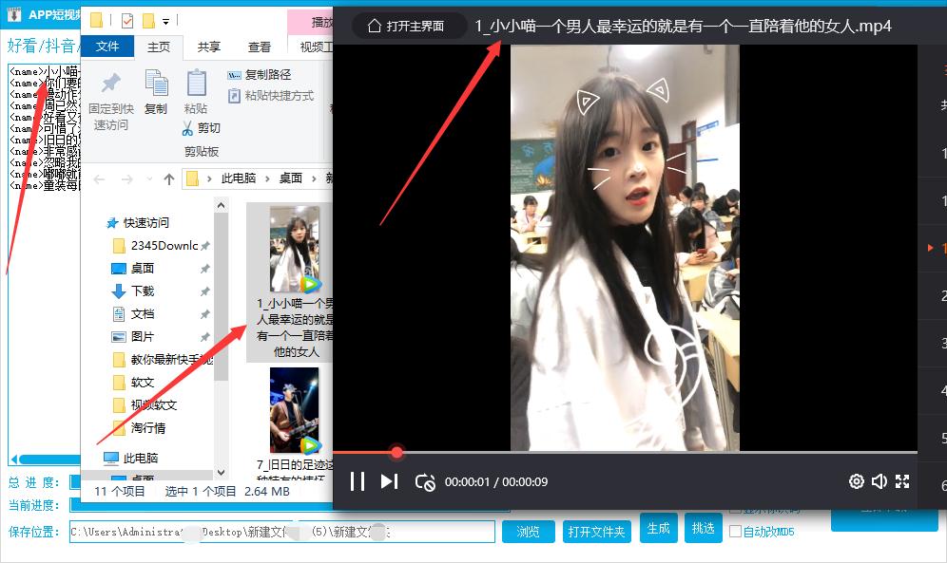Expand the chevron after 此电脑 in address bar

click(267, 179)
